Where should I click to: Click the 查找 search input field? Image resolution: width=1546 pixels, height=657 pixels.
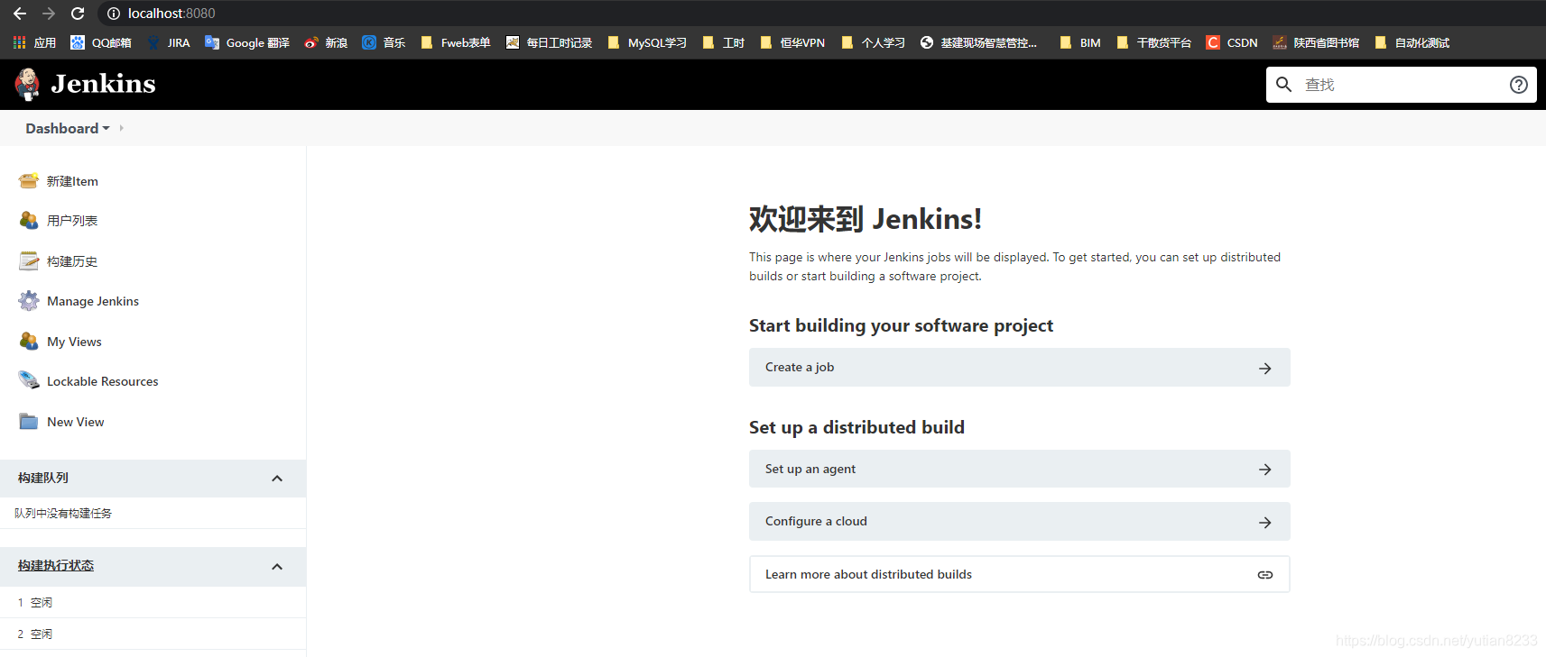pyautogui.click(x=1402, y=85)
